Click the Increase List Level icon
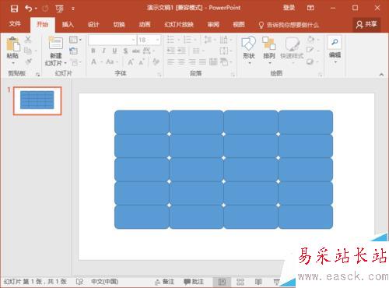Screen dimensions: 389x288 click(181, 51)
